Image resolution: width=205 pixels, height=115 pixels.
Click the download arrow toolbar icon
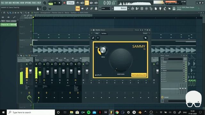point(174,9)
